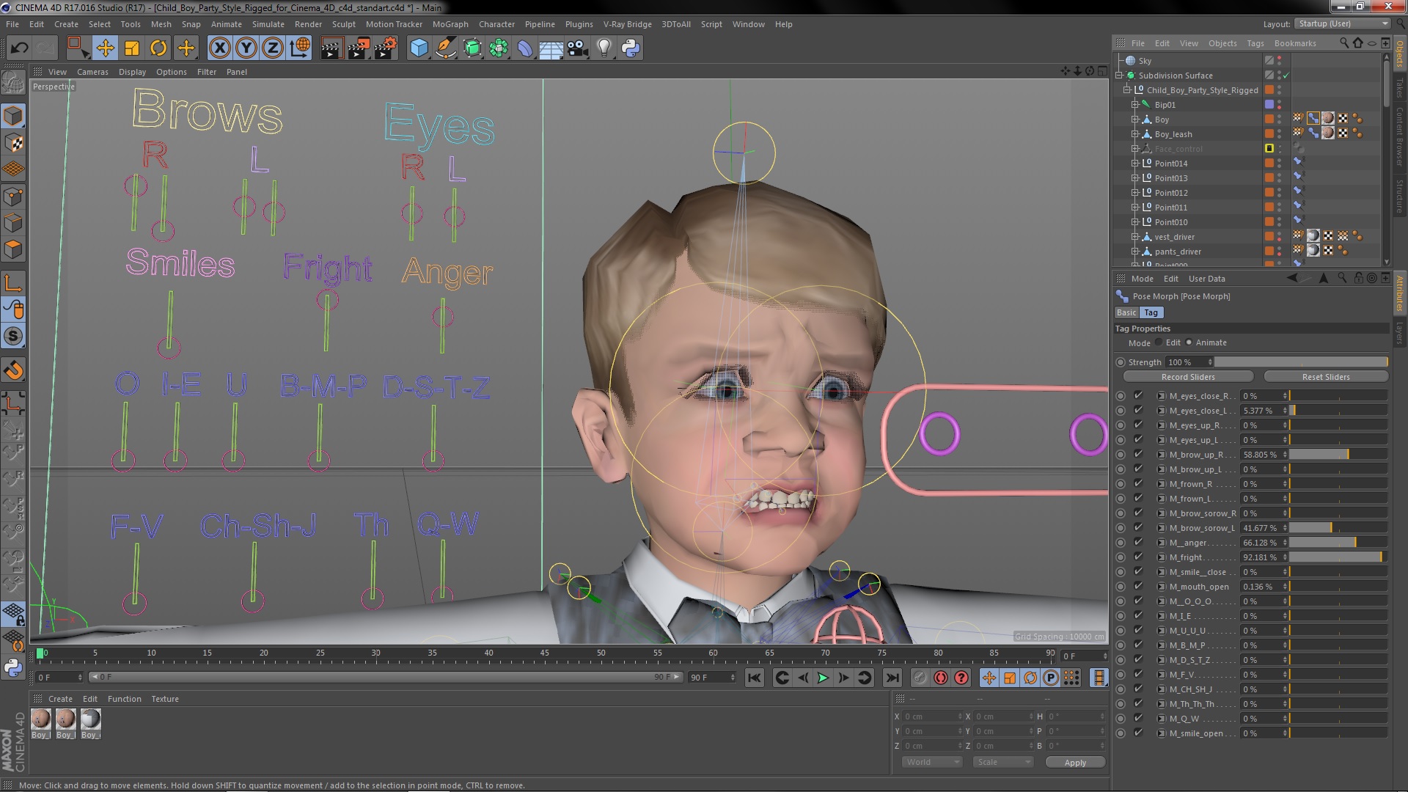This screenshot has height=792, width=1408.
Task: Click Record Sliders button
Action: click(1188, 377)
